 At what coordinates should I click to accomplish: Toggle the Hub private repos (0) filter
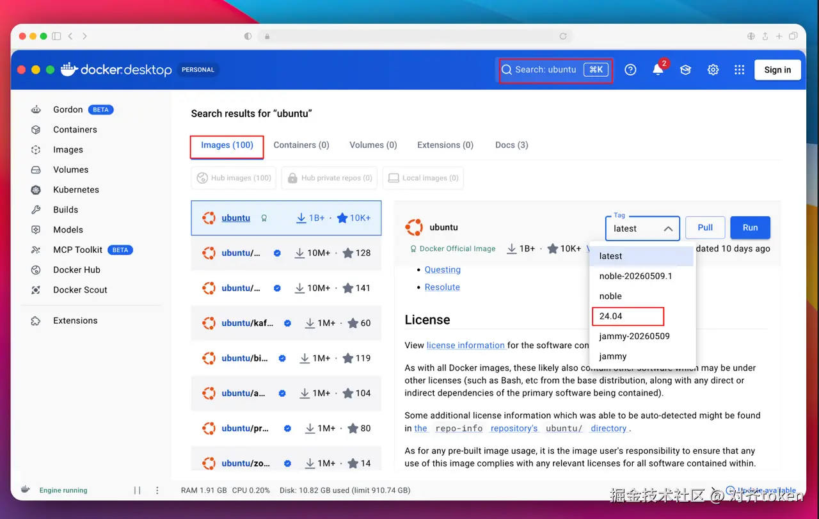[x=329, y=178]
